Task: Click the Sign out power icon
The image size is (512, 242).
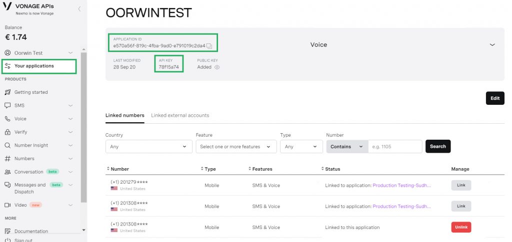Action: pos(7,241)
